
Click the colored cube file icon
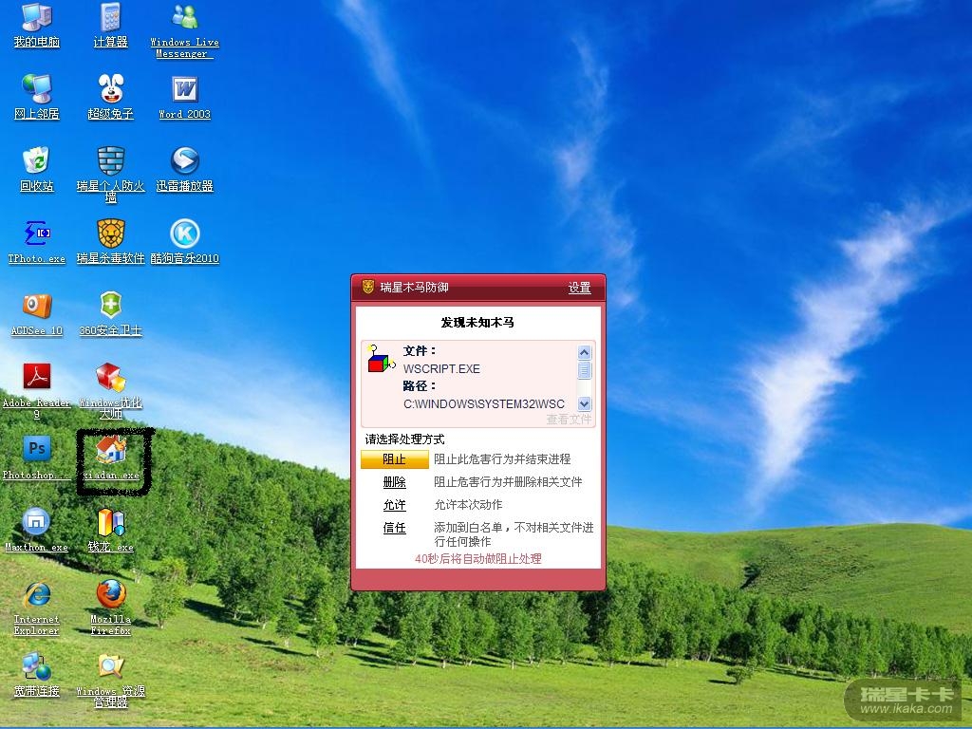click(381, 360)
